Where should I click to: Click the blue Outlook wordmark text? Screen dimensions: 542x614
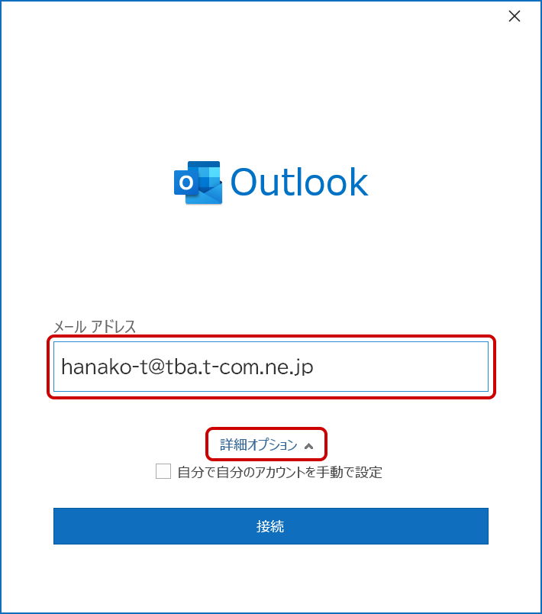tap(299, 182)
